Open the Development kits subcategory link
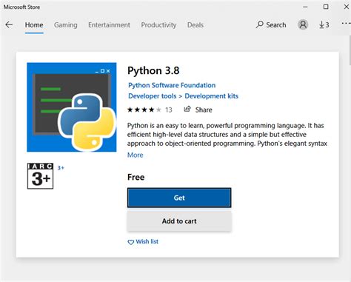The height and width of the screenshot is (282, 351). click(212, 96)
